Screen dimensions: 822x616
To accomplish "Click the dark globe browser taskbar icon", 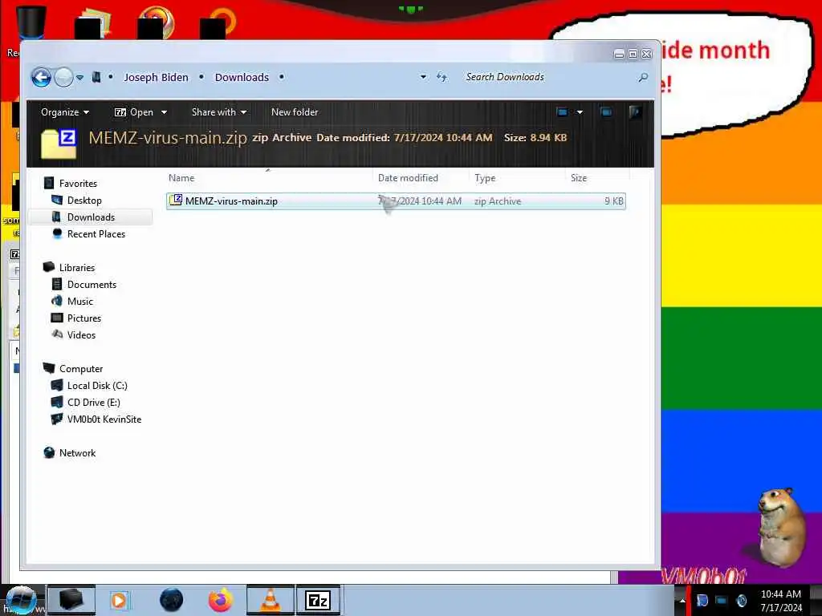I will (x=171, y=600).
